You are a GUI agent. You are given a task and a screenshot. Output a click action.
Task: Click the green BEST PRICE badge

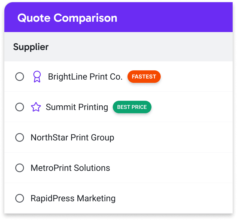[x=132, y=107]
